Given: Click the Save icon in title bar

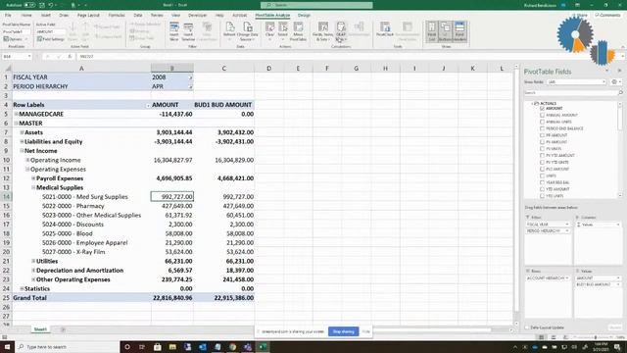Looking at the screenshot, I should (x=41, y=5).
